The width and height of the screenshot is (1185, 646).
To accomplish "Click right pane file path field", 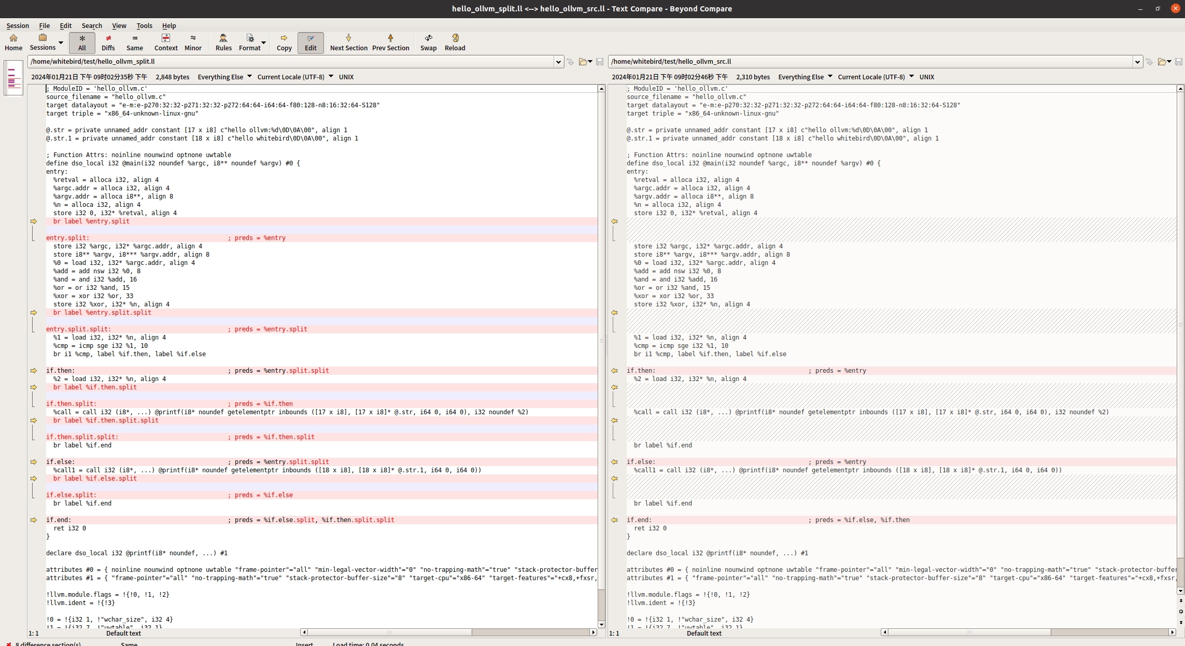I will point(871,62).
